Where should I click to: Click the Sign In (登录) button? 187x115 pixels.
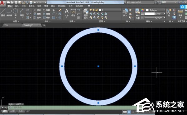[163, 2]
